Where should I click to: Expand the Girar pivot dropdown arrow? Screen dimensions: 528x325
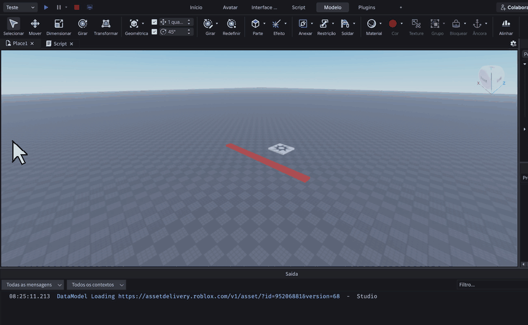click(x=217, y=23)
